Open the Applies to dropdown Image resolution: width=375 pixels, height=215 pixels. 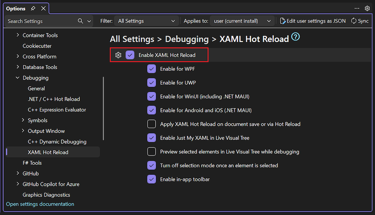[x=242, y=21]
